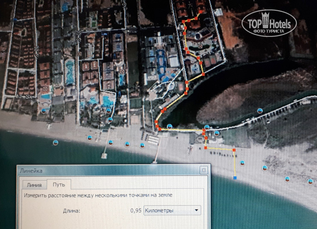The width and height of the screenshot is (317, 229).
Task: Open the photo icon just right of the blue endpoint
Action: pyautogui.click(x=242, y=163)
